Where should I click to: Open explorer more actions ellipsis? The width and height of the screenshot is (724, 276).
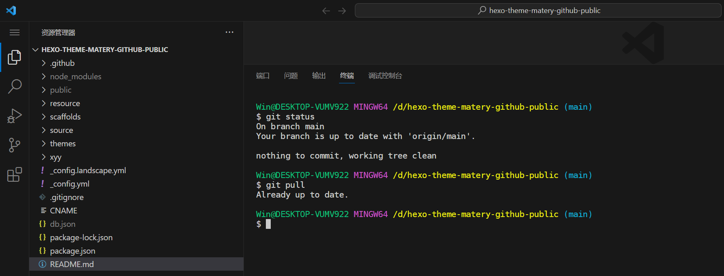point(230,32)
